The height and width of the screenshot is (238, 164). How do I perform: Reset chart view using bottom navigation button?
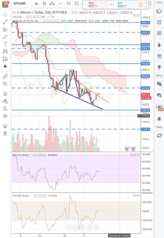(83, 228)
